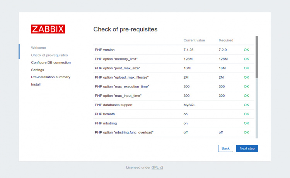Click OK status for PHP memory_limit
The image size is (290, 178).
[246, 59]
